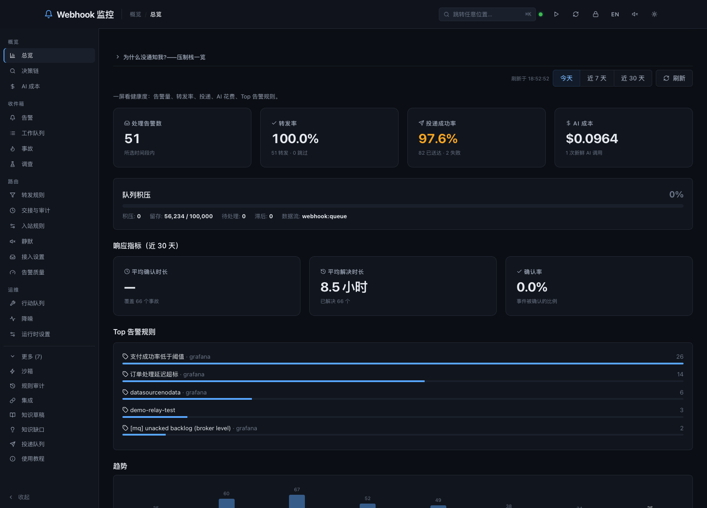Toggle the light/dark theme sun icon

point(654,14)
